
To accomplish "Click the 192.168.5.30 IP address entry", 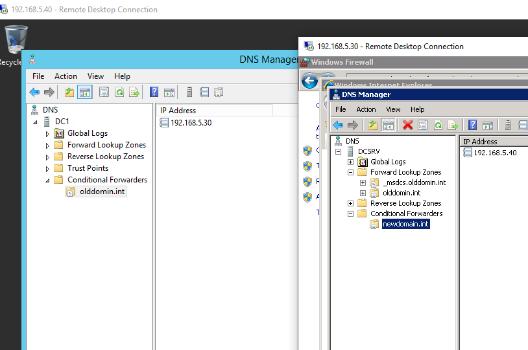I will (x=191, y=123).
